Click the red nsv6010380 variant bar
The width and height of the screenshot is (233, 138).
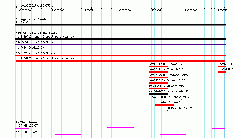click(x=164, y=105)
